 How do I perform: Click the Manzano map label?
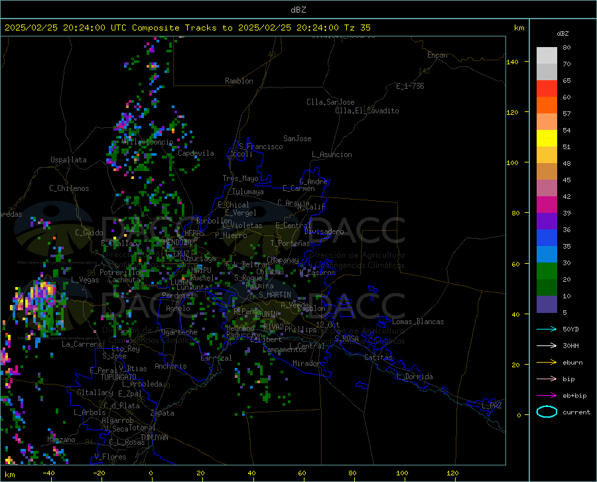[61, 440]
